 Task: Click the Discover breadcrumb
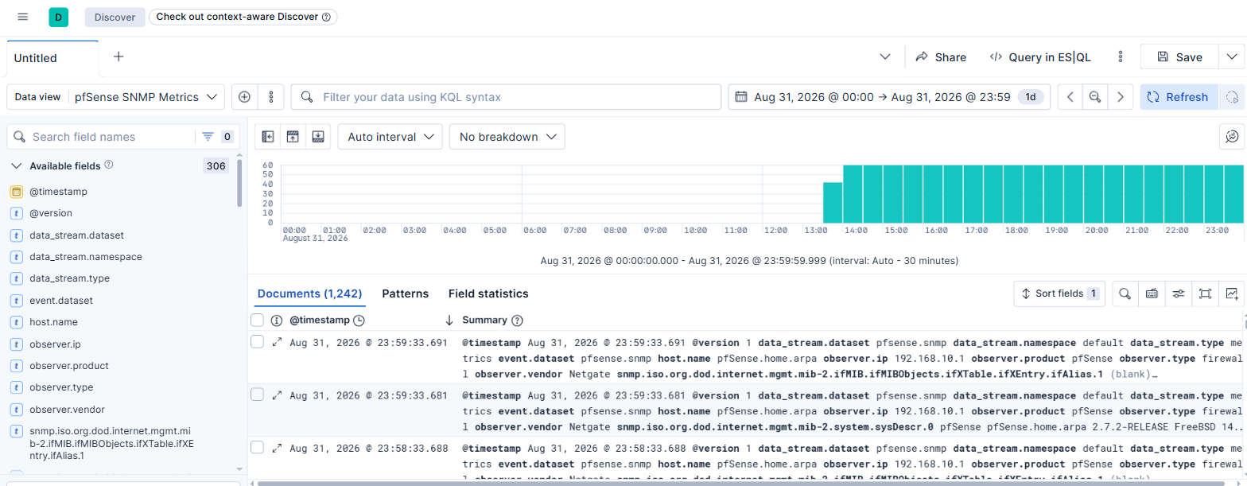(x=115, y=17)
